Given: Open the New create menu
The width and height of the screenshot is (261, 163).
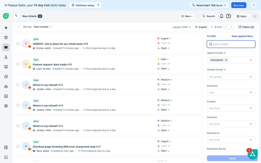Looking at the screenshot, I should [x=187, y=16].
